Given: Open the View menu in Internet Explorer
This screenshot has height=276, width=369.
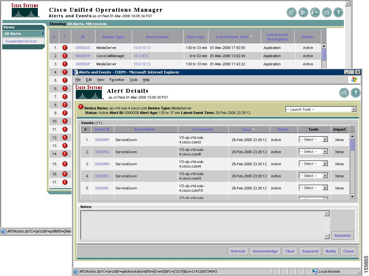Looking at the screenshot, I should point(101,80).
